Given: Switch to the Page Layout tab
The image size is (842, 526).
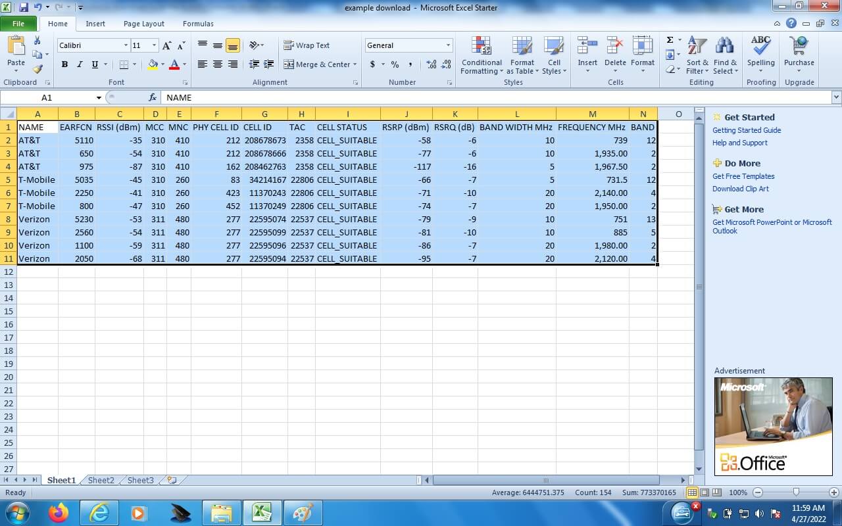Looking at the screenshot, I should pos(143,24).
